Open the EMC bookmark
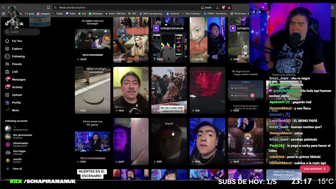This screenshot has width=336, height=189. pos(132,14)
